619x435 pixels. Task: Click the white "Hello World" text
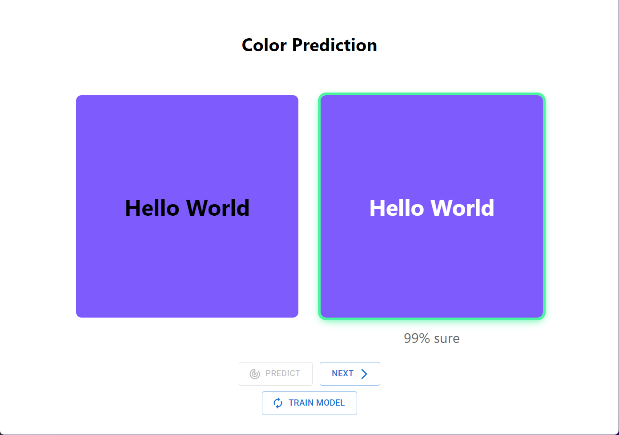[x=432, y=208]
